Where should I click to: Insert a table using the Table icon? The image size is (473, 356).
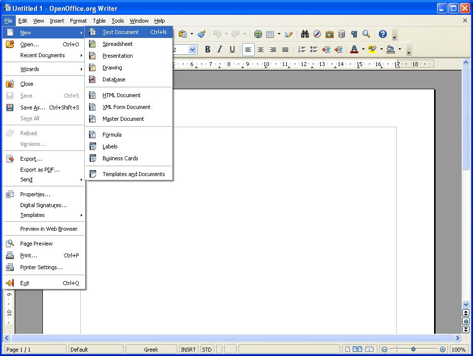(270, 34)
